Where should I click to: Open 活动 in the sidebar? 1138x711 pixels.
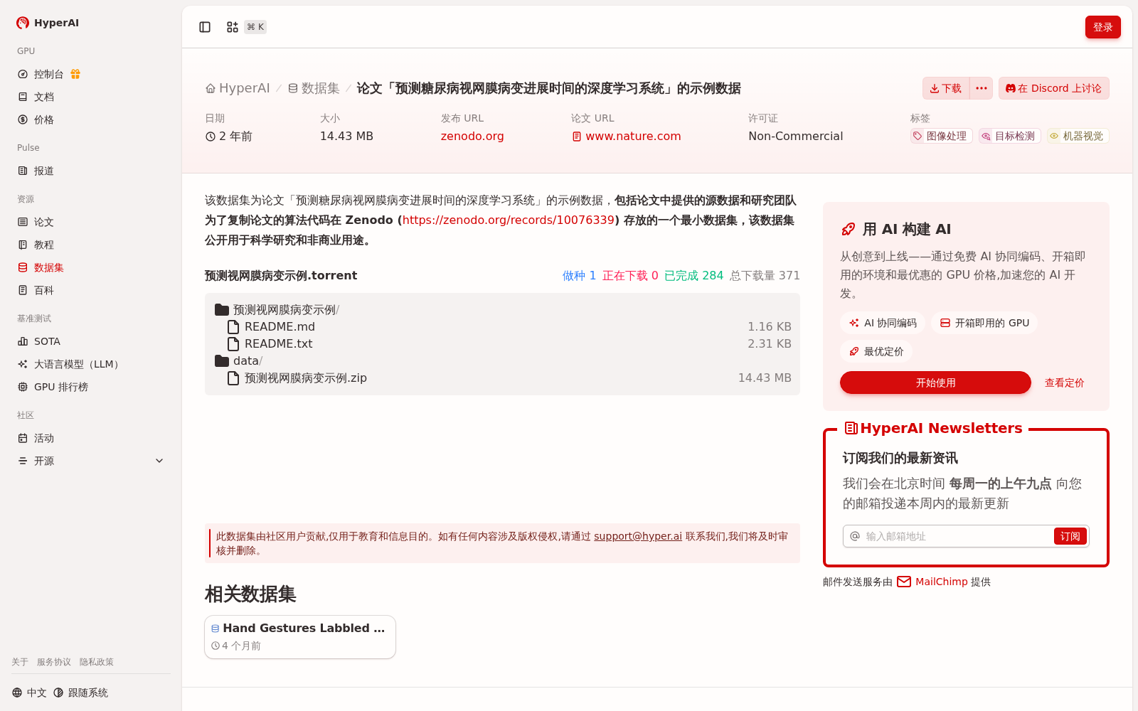[91, 438]
